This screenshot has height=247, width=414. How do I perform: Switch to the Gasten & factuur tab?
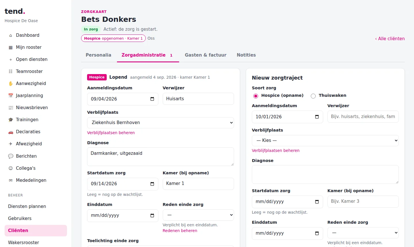tap(206, 55)
